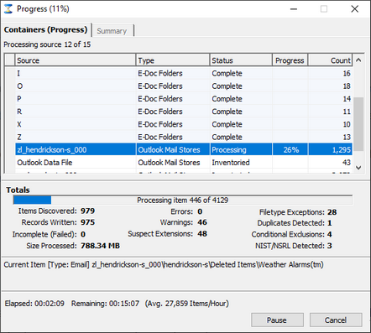Click the Conditional Exclusions value 4

[330, 234]
